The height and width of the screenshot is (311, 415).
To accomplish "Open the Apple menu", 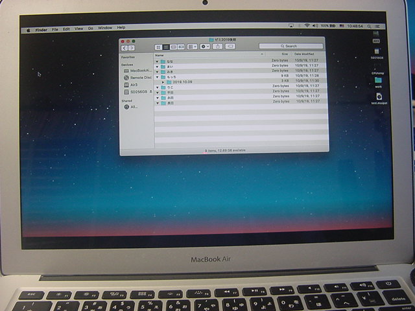I will 29,30.
